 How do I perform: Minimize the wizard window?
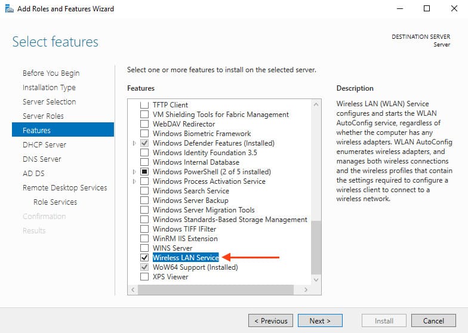tap(400, 8)
